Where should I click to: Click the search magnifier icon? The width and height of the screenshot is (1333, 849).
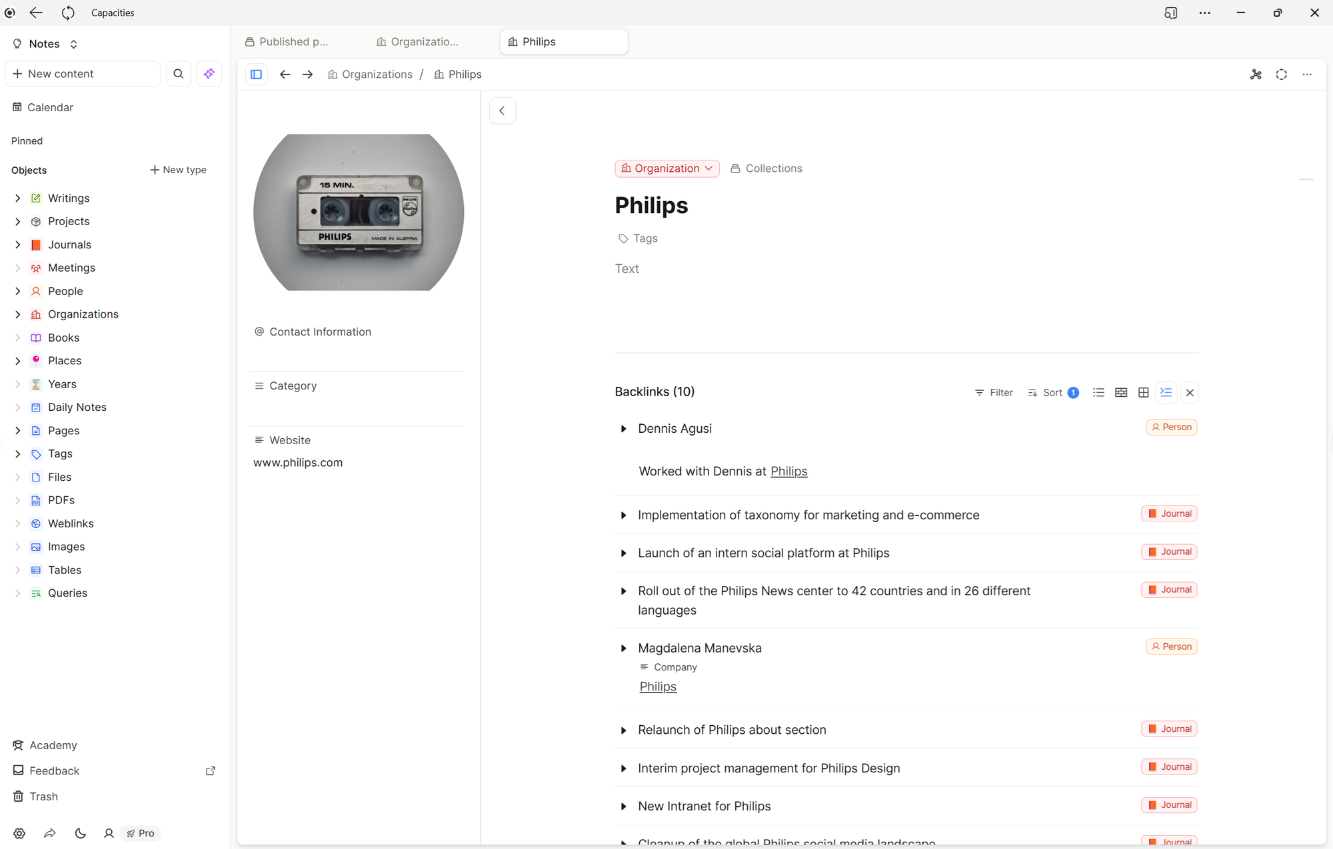179,74
